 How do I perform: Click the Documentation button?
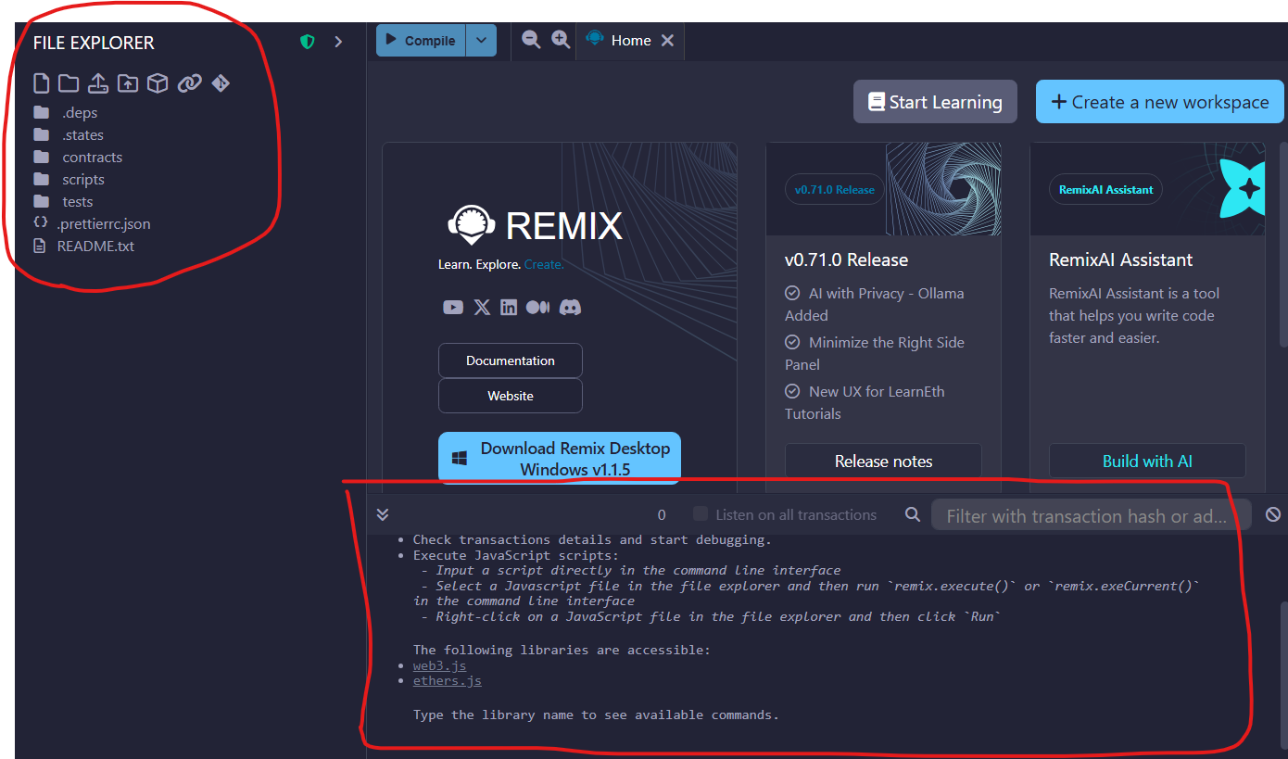point(511,361)
